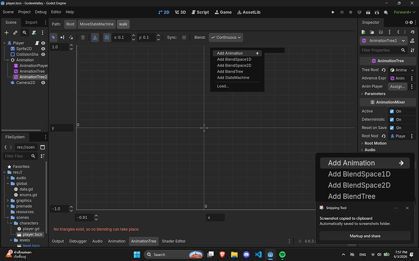This screenshot has height=261, width=419.
Task: Pick the create triangles tool in blend space
Action: pos(71,38)
